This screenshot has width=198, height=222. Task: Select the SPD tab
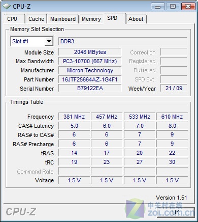point(115,18)
